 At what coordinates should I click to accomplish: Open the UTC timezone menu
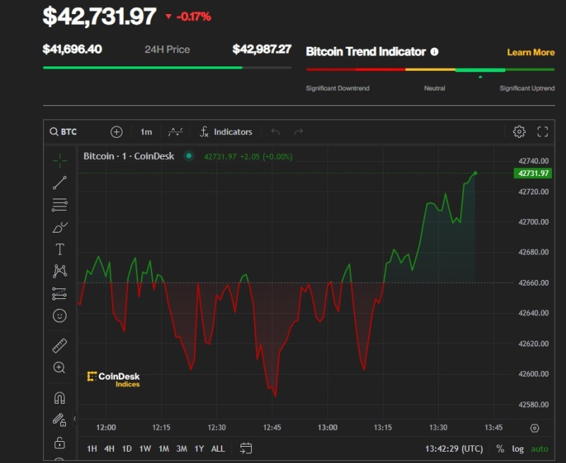pos(454,449)
